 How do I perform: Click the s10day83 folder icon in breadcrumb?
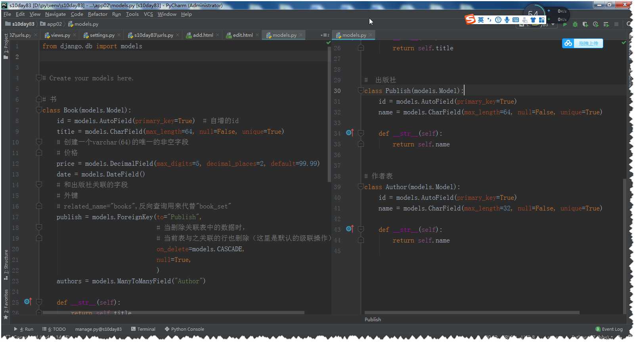tap(8, 24)
